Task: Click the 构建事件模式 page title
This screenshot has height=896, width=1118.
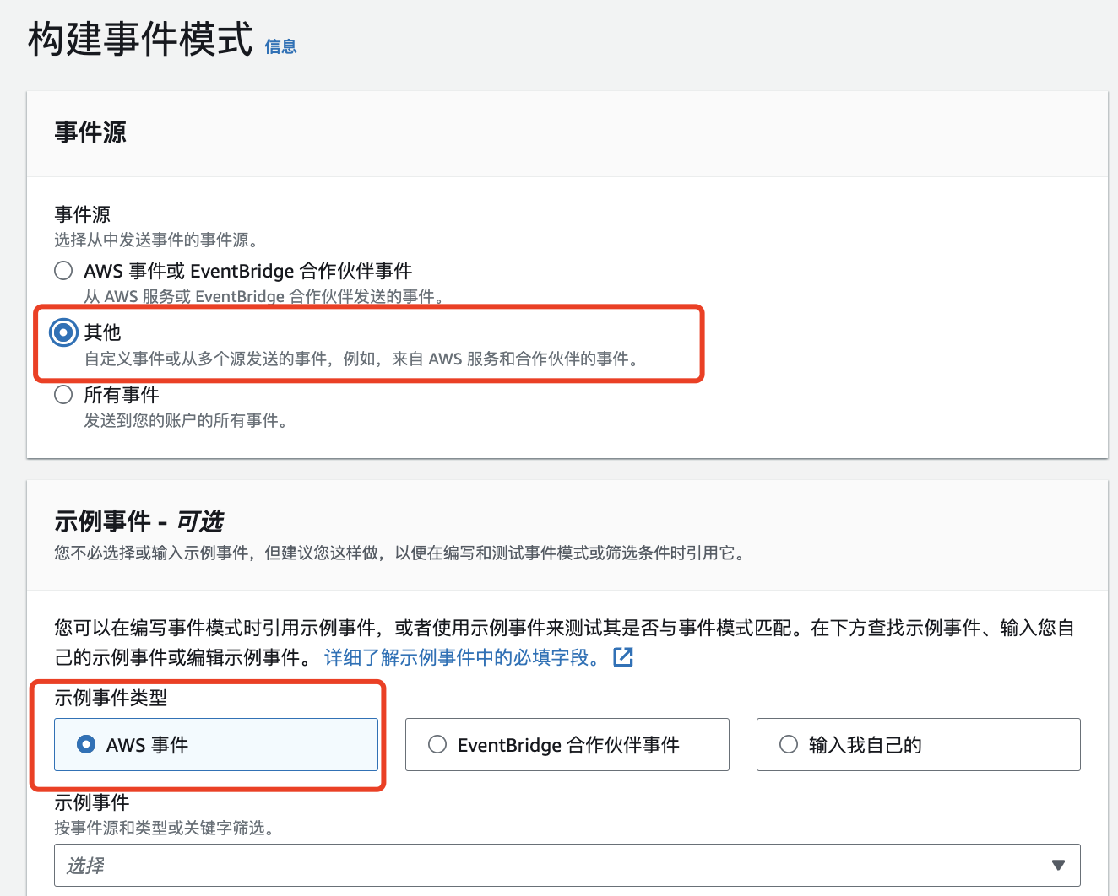Action: pyautogui.click(x=140, y=39)
